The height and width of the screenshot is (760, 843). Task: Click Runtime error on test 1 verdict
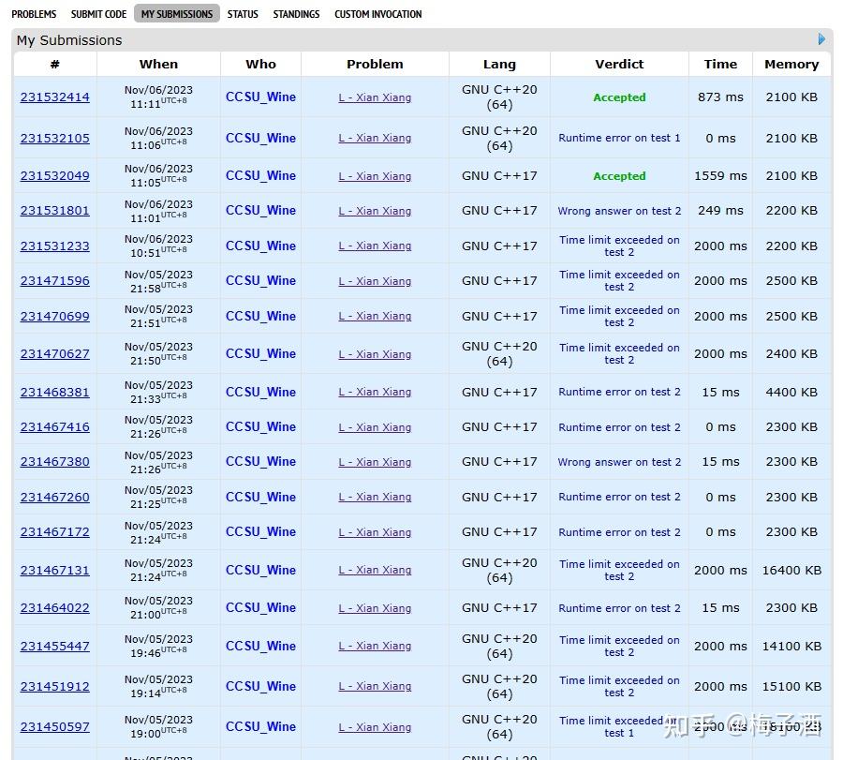click(x=619, y=138)
